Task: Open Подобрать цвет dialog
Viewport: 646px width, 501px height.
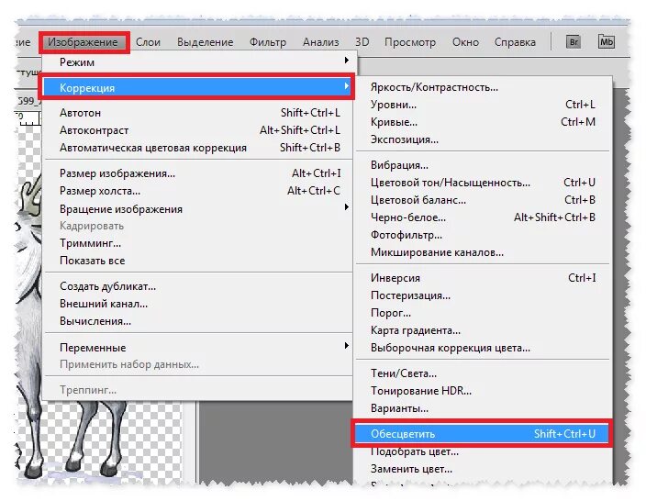Action: click(483, 451)
